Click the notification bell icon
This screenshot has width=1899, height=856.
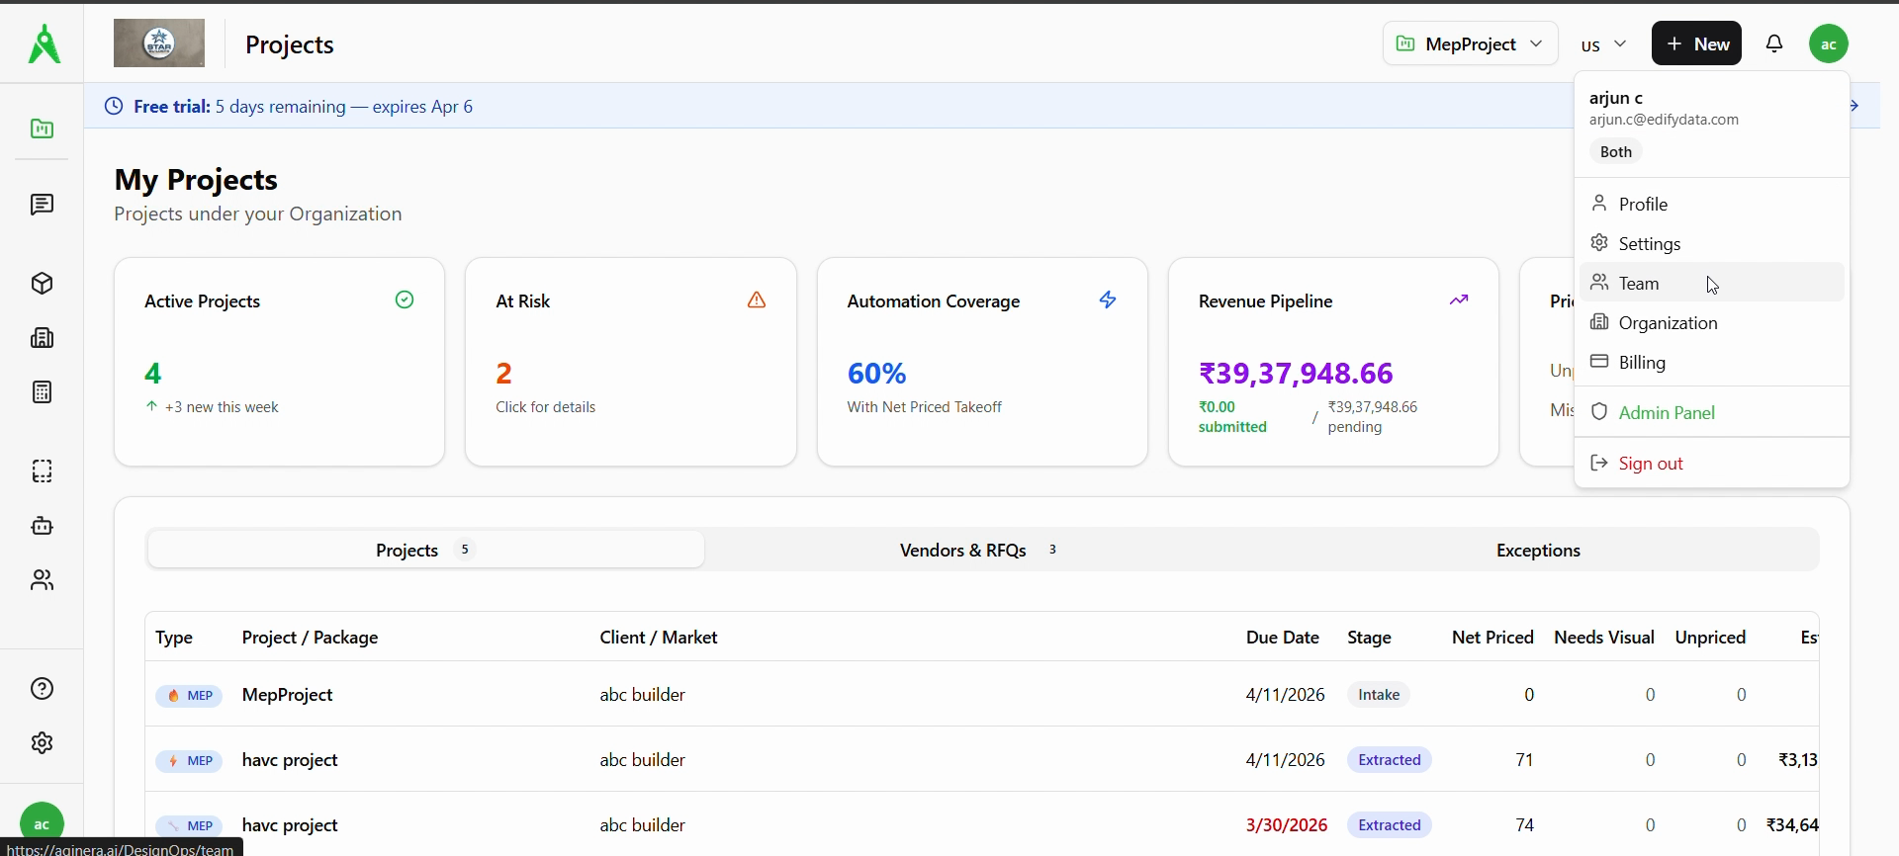tap(1774, 43)
